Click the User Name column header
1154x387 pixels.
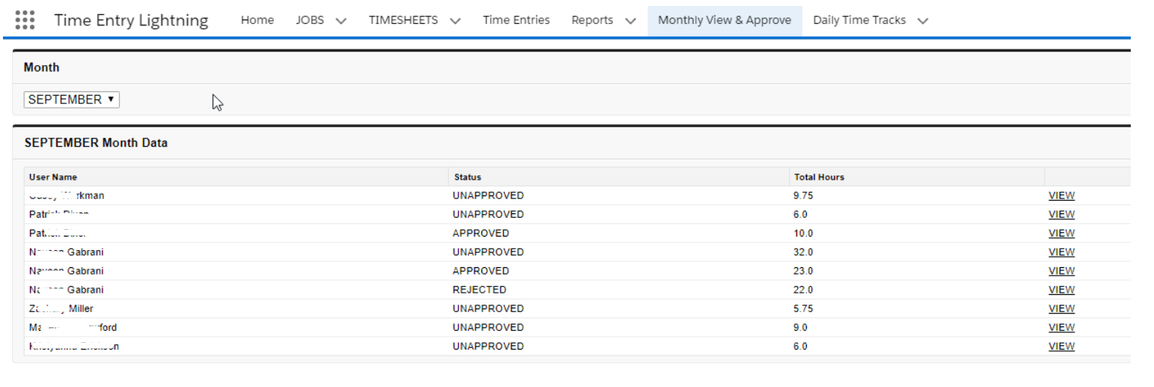point(53,177)
